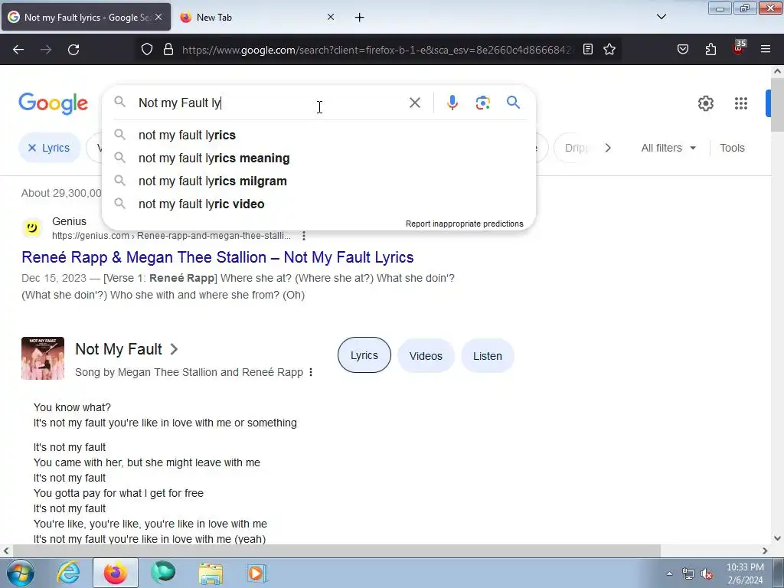Viewport: 784px width, 588px height.
Task: Click the horizontal scrollbar right arrow
Action: pyautogui.click(x=765, y=551)
